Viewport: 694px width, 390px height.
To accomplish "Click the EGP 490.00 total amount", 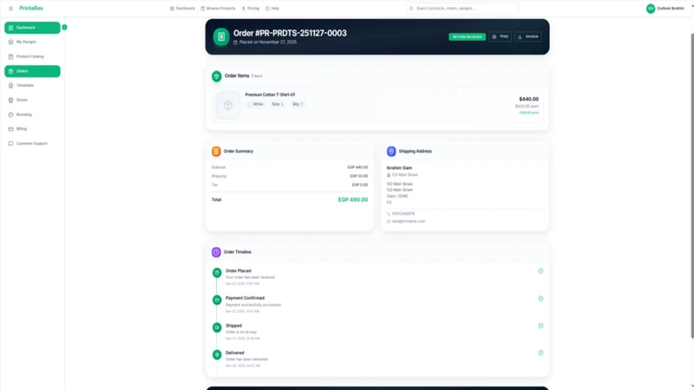I will point(353,200).
